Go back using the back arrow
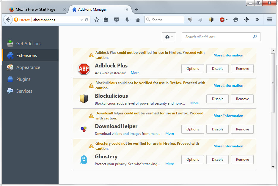Screen dimensions: 278x186 8,20
